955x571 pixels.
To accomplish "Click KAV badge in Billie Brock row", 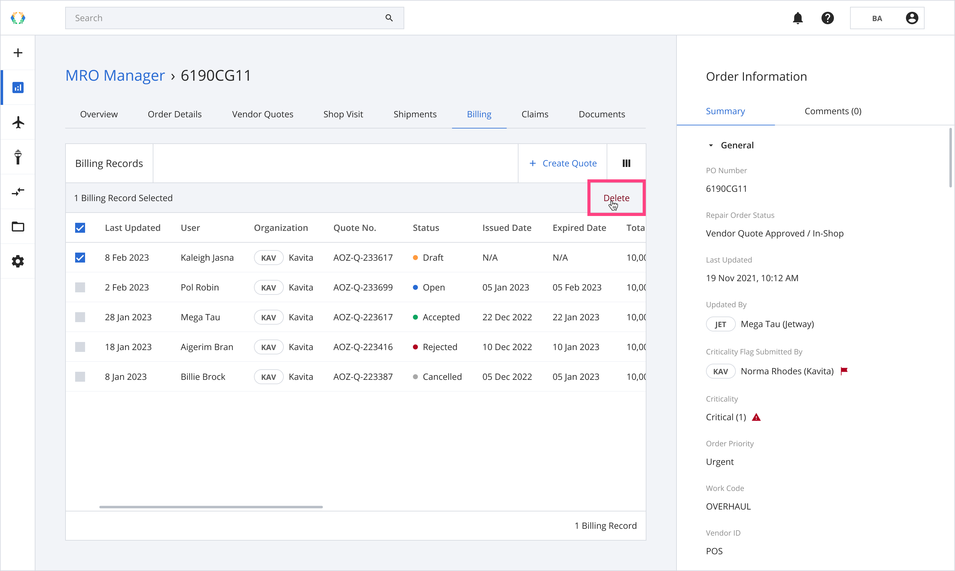I will [269, 377].
